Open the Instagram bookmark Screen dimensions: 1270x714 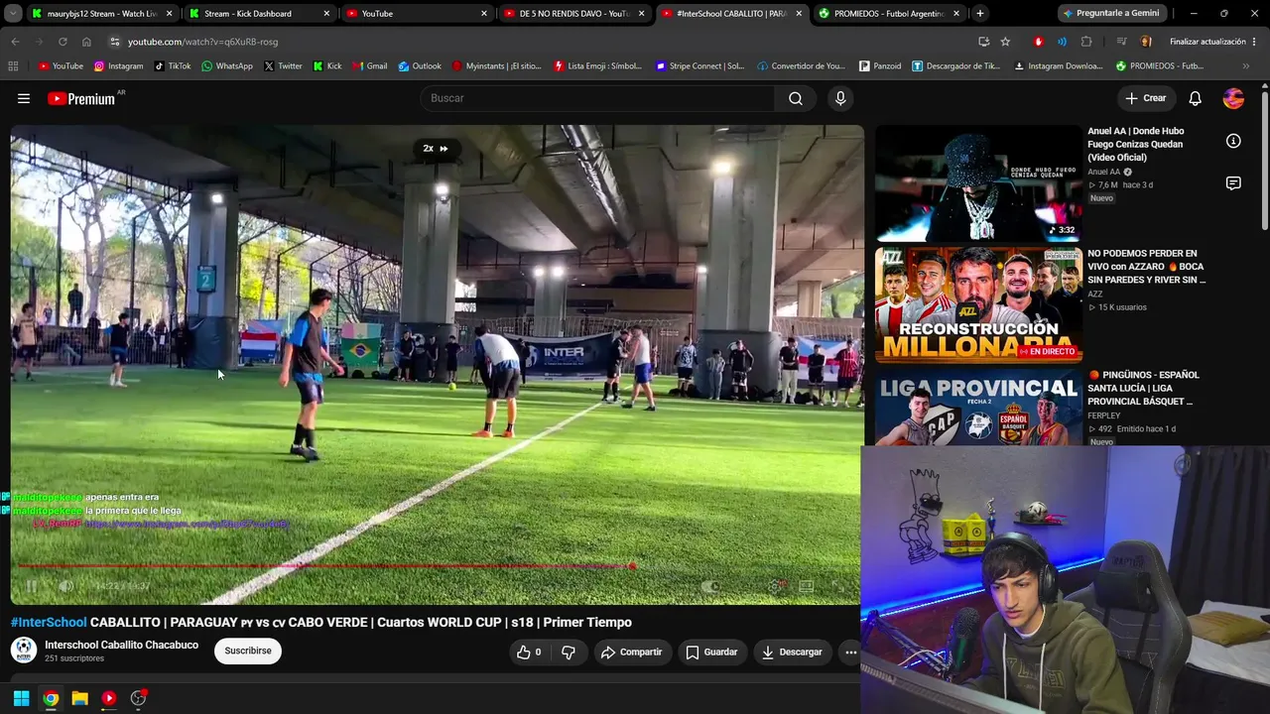(118, 66)
